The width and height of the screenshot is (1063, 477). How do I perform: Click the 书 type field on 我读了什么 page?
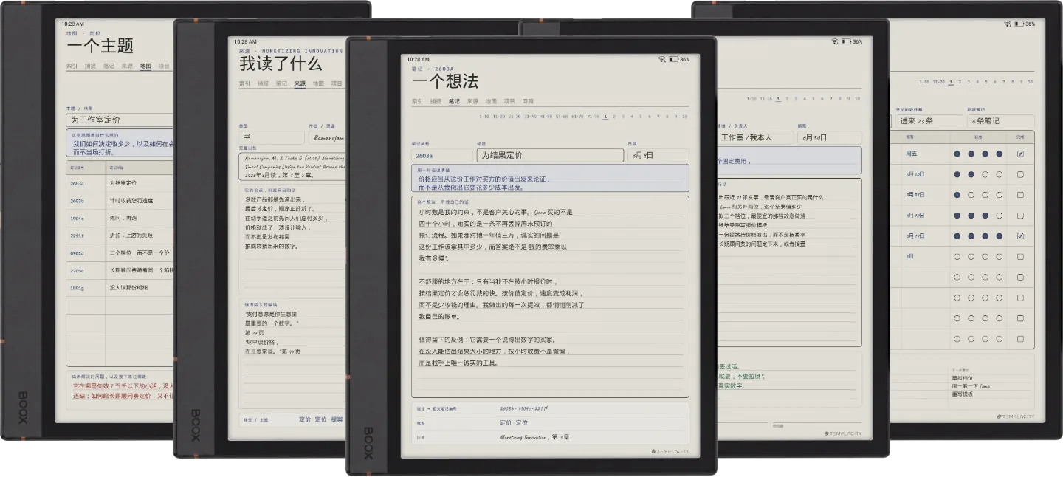(272, 137)
